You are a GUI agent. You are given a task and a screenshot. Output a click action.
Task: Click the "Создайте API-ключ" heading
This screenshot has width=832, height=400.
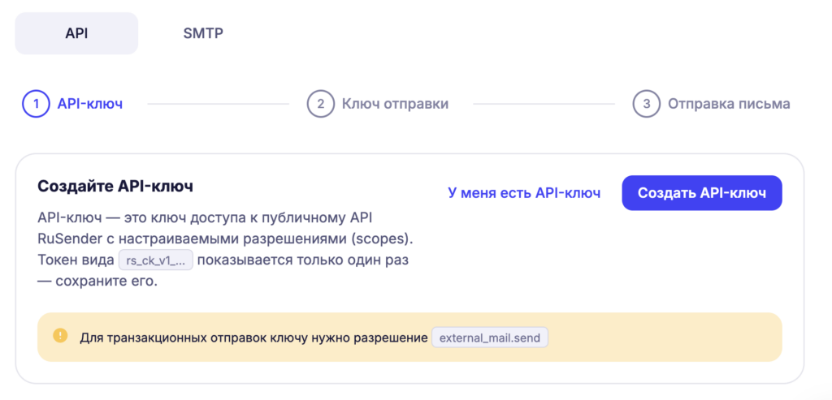coord(115,187)
